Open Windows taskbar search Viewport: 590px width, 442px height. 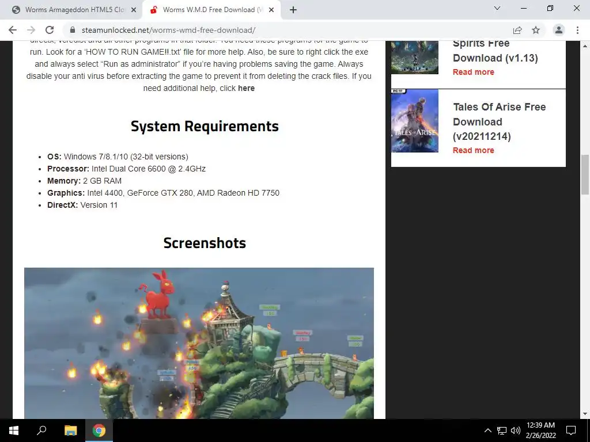(41, 430)
